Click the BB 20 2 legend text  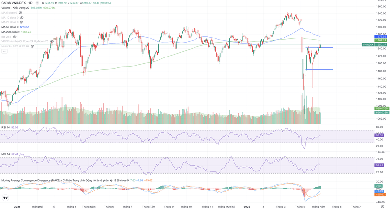6,37
